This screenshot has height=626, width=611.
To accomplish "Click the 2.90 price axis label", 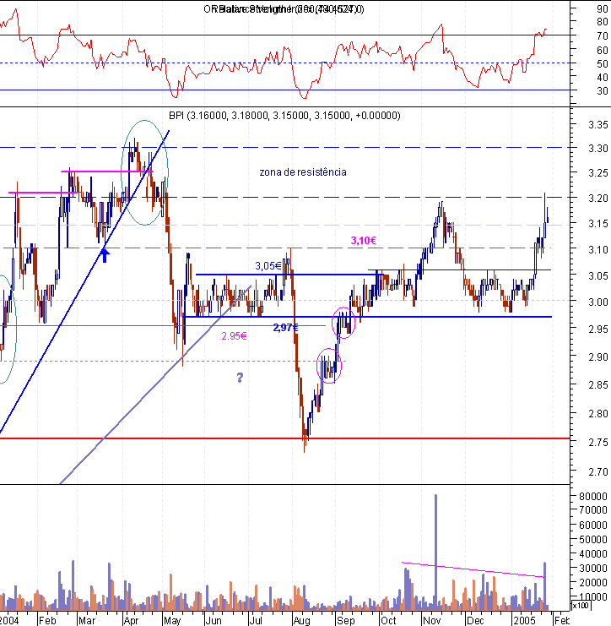I will (x=597, y=357).
